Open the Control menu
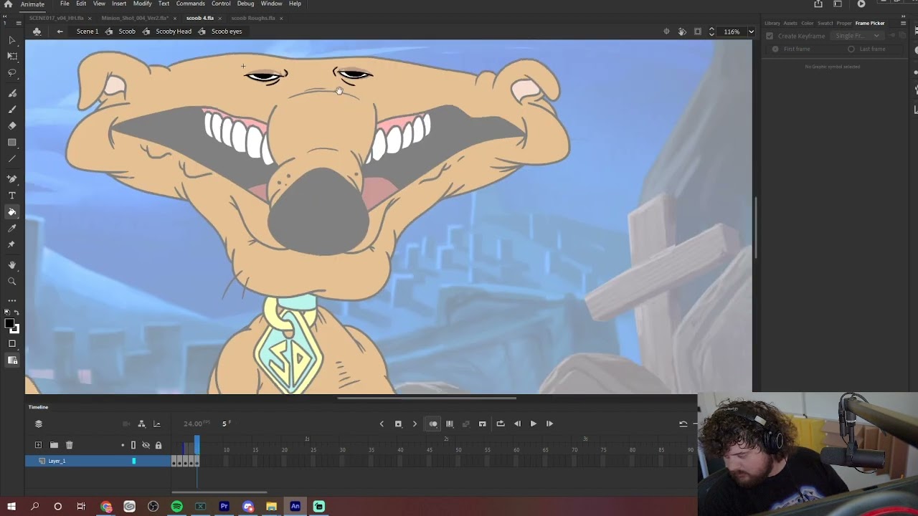Screen dimensions: 918x516 point(221,4)
